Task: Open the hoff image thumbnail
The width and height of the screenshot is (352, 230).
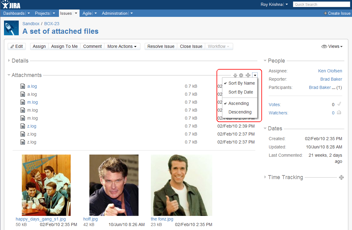Action: pos(114,185)
